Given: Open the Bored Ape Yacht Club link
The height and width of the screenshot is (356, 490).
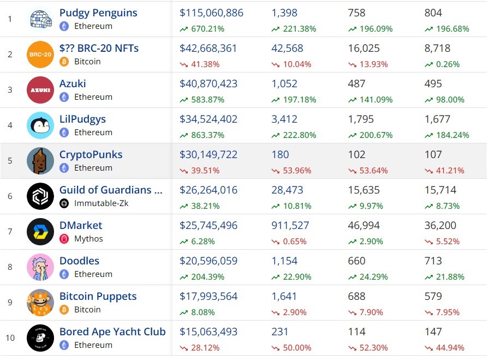Looking at the screenshot, I should 112,331.
